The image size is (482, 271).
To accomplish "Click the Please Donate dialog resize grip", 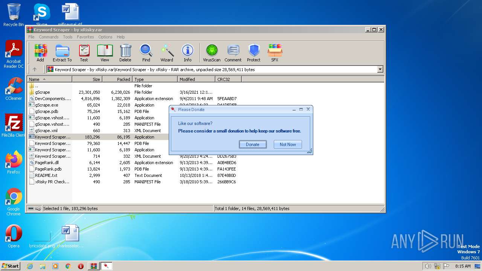I will [310, 151].
